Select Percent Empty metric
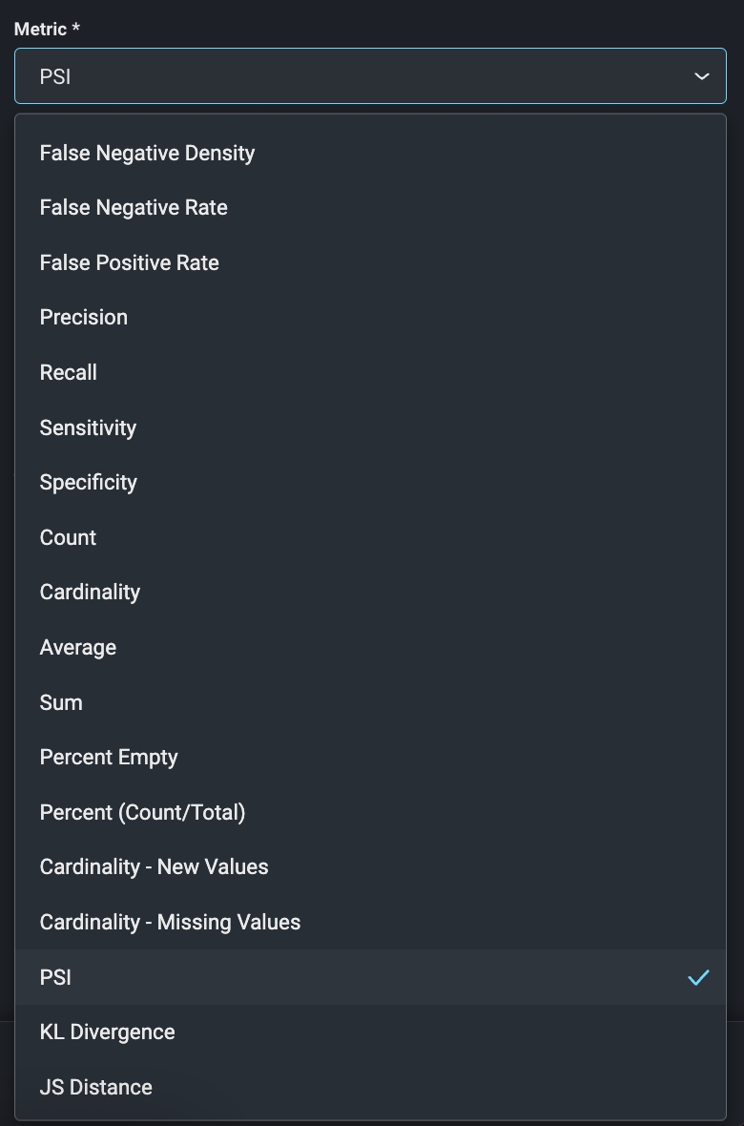The width and height of the screenshot is (744, 1126). (x=109, y=757)
